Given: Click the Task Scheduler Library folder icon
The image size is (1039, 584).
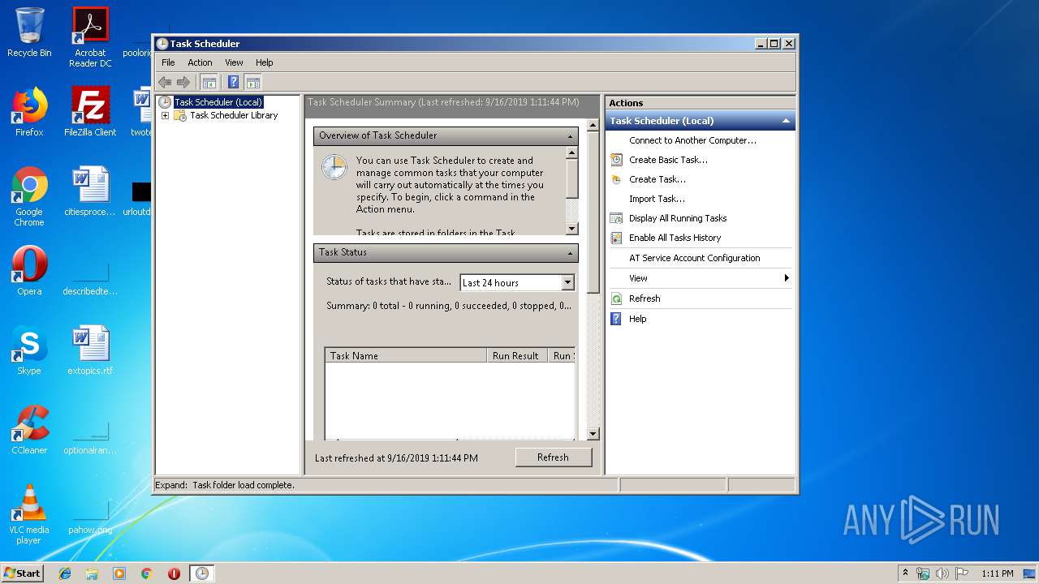Looking at the screenshot, I should coord(180,115).
